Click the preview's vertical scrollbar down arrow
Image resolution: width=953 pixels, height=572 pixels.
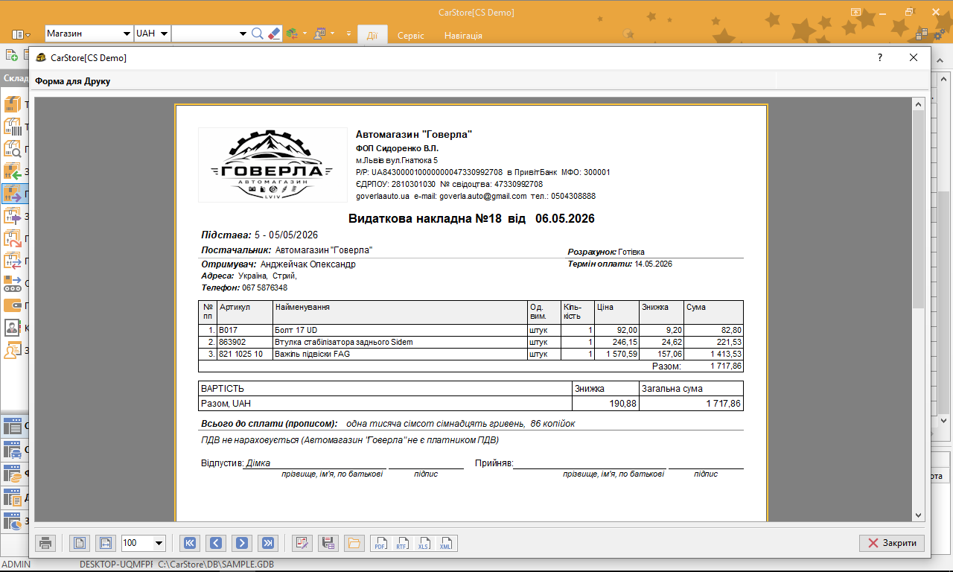click(918, 515)
